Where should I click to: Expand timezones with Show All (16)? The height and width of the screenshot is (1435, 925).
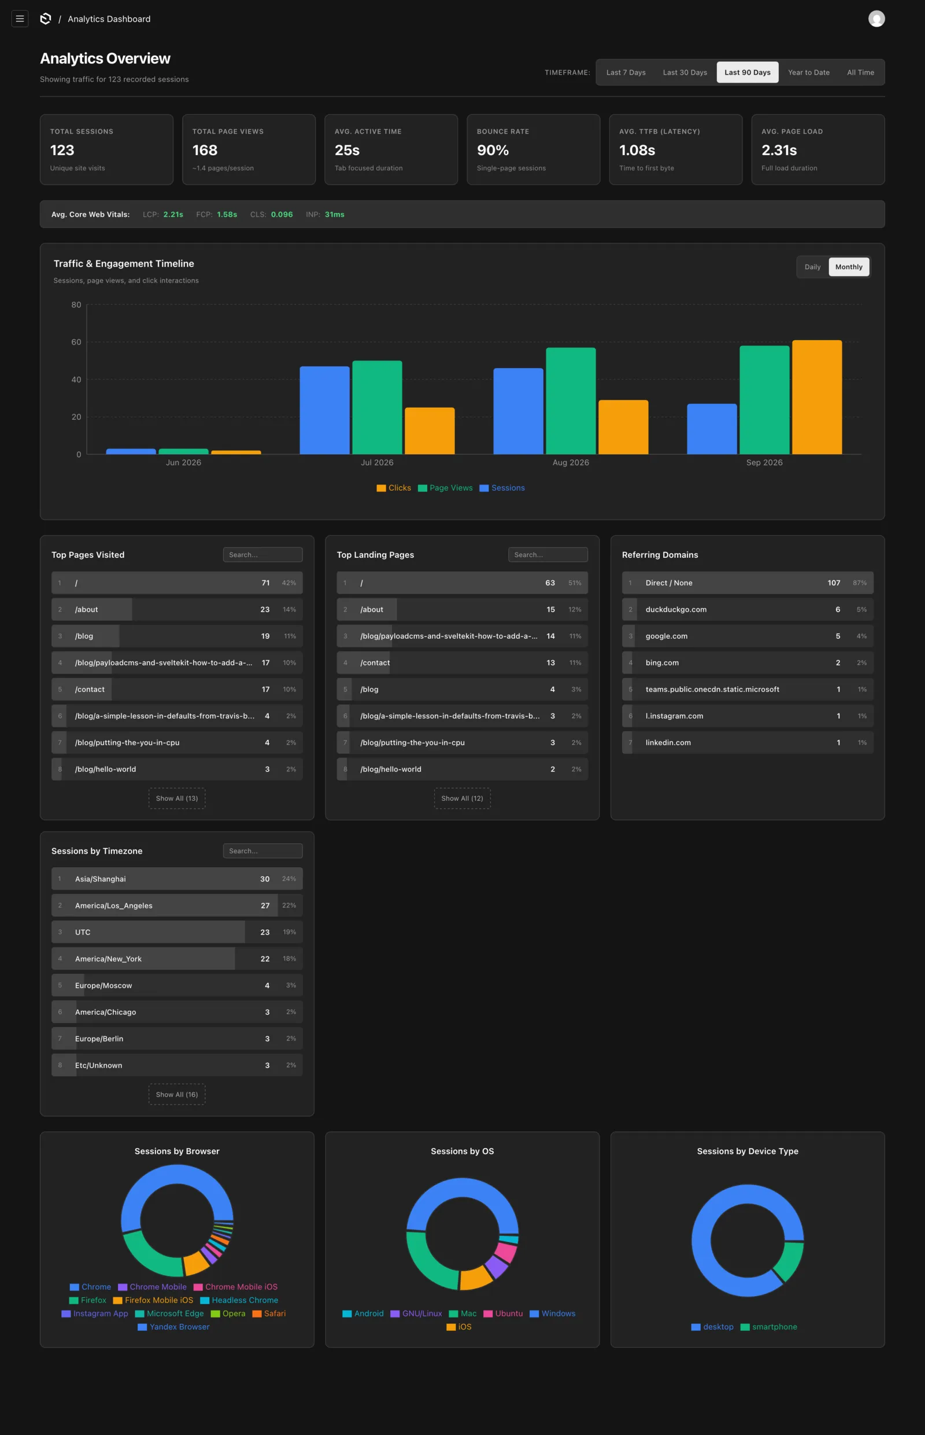(x=177, y=1094)
